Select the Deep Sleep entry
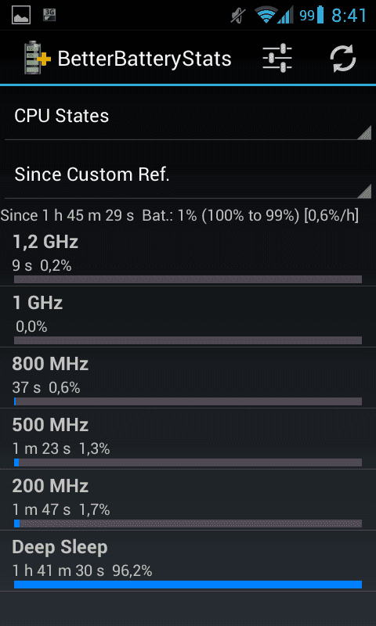 [x=188, y=561]
